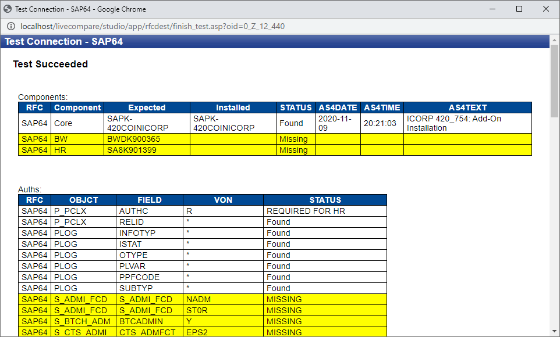Click the 'RELID' field cell
Image resolution: width=560 pixels, height=337 pixels.
pyautogui.click(x=150, y=222)
